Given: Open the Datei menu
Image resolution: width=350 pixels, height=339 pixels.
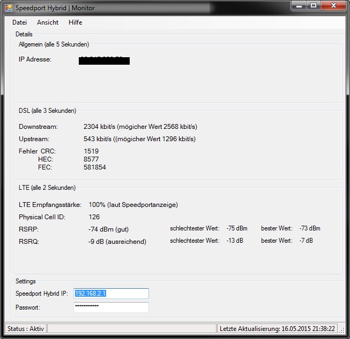Looking at the screenshot, I should [19, 22].
